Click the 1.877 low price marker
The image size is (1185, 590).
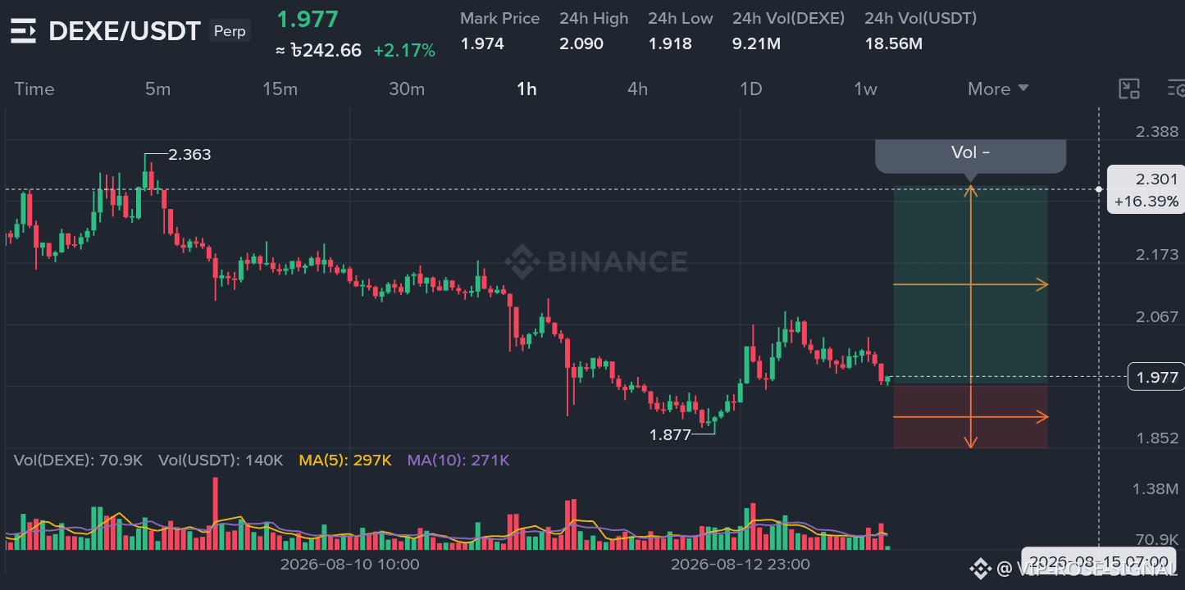[x=671, y=435]
